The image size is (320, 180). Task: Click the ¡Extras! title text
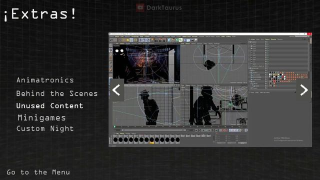tap(40, 14)
